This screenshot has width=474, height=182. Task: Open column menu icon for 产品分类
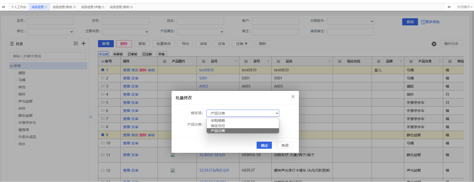coord(411,61)
